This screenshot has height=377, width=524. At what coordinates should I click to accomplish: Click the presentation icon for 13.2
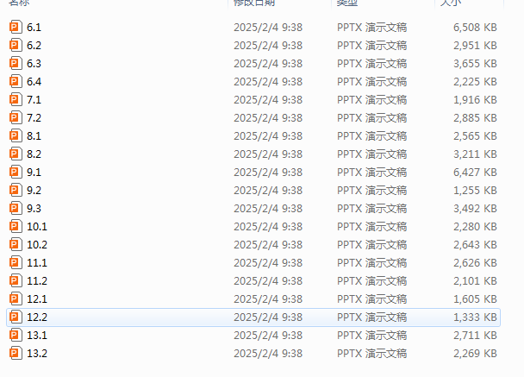pyautogui.click(x=16, y=353)
